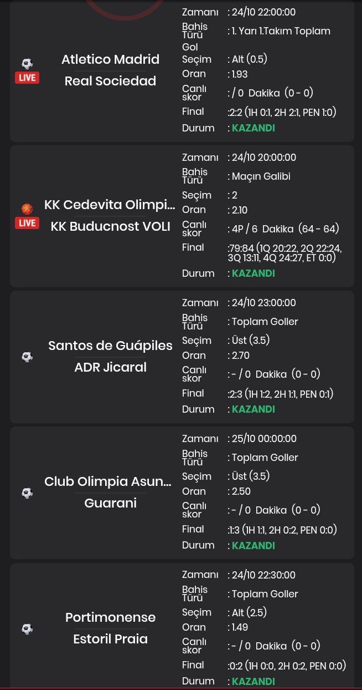Click KAZANDI status on the basketball bet
The height and width of the screenshot is (690, 362).
254,273
